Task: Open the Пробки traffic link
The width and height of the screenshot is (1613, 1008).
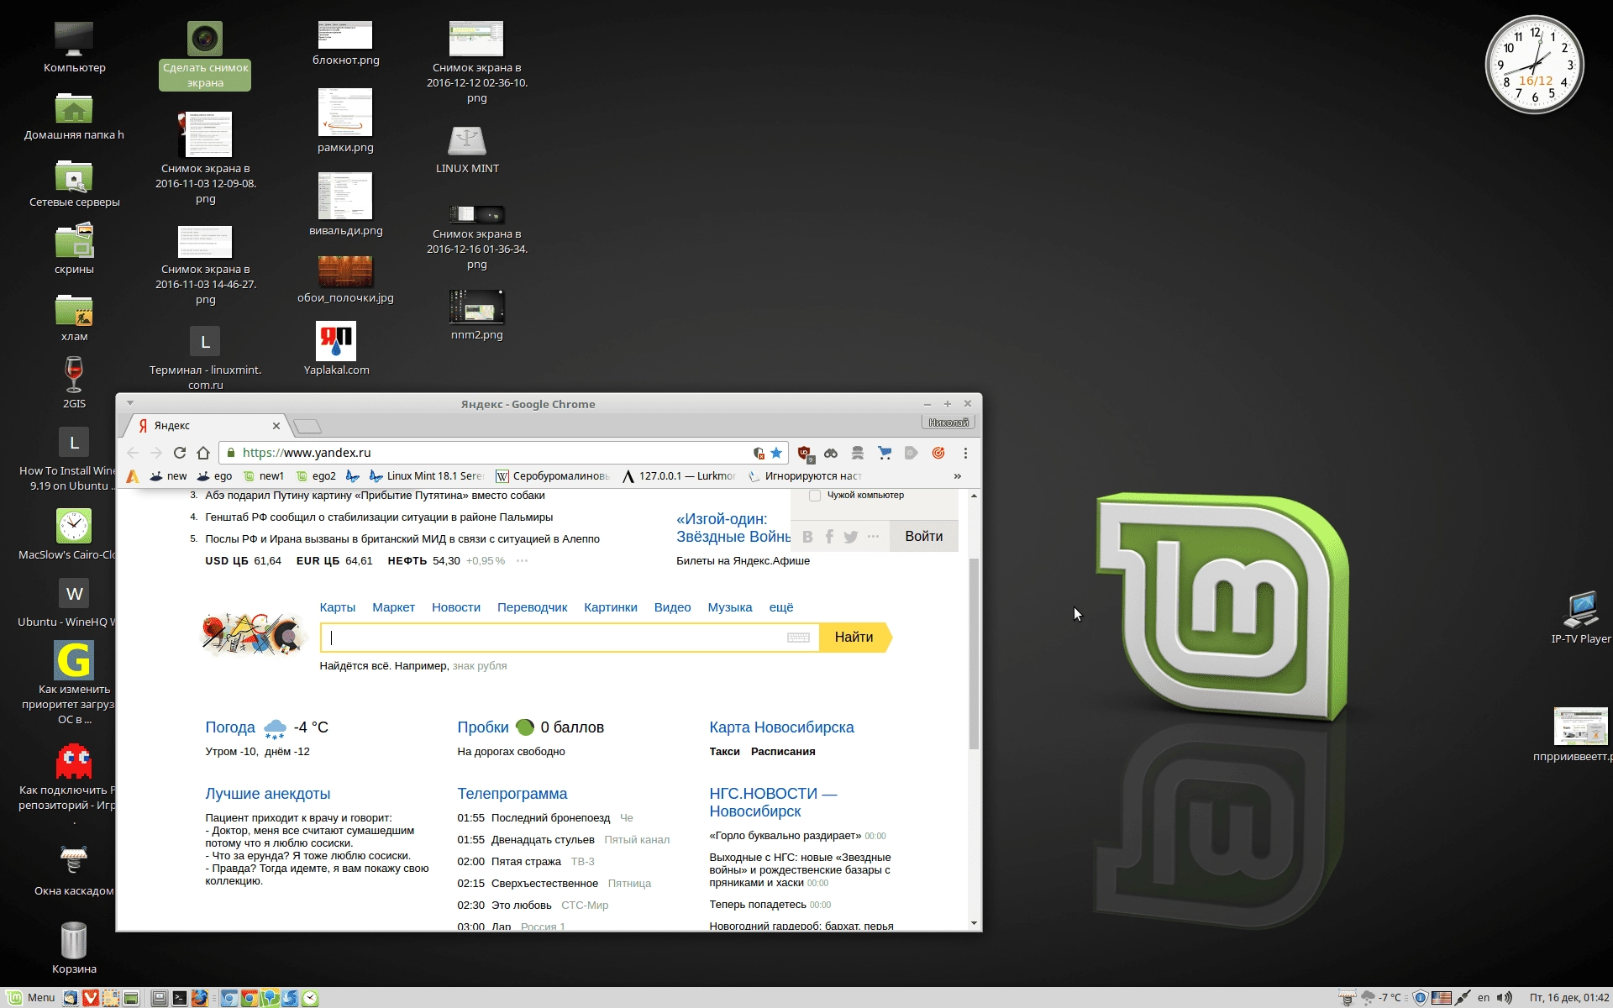Action: tap(482, 727)
